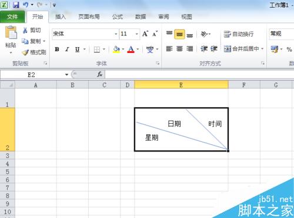Toggle middle vertical alignment
Image resolution: width=294 pixels, height=218 pixels.
[179, 34]
